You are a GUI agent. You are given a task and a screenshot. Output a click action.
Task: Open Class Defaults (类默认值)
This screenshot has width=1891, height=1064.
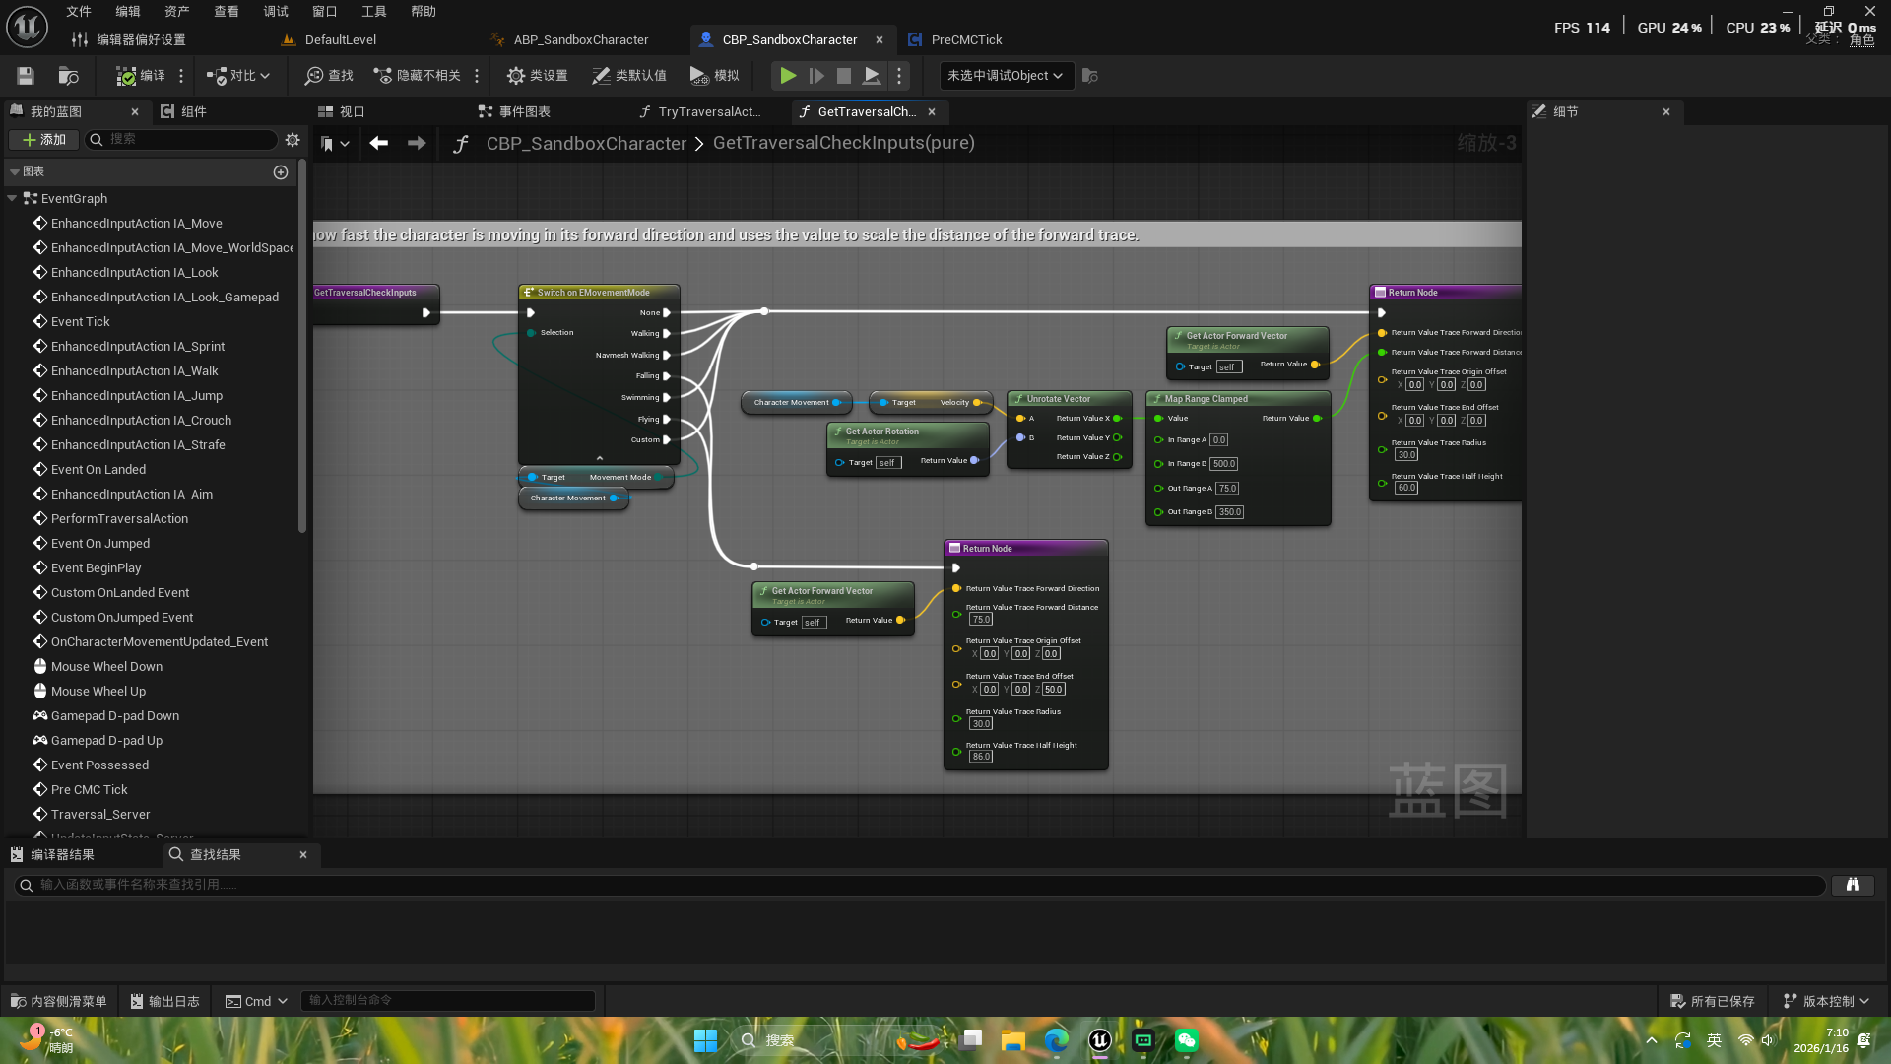pos(628,76)
